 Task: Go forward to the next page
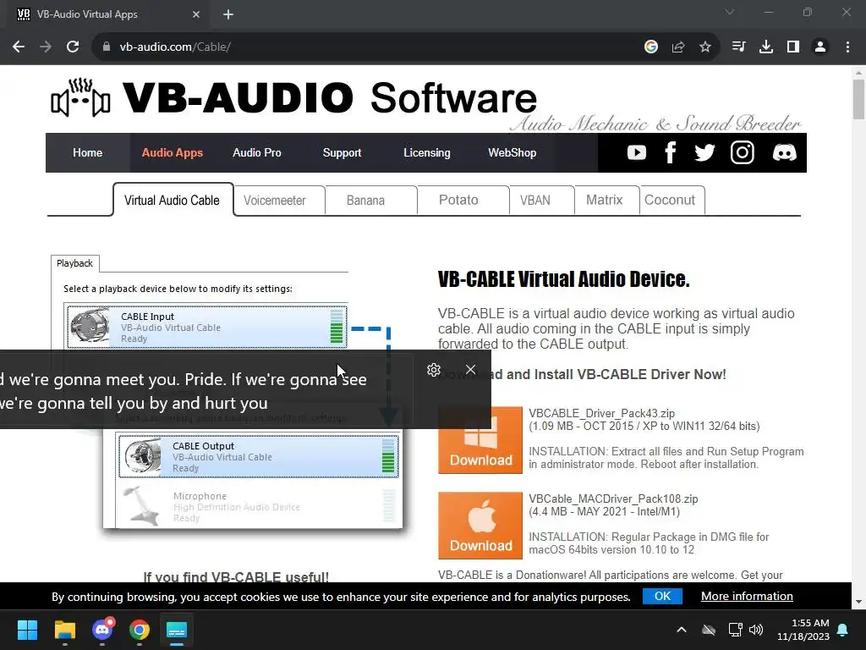click(46, 47)
